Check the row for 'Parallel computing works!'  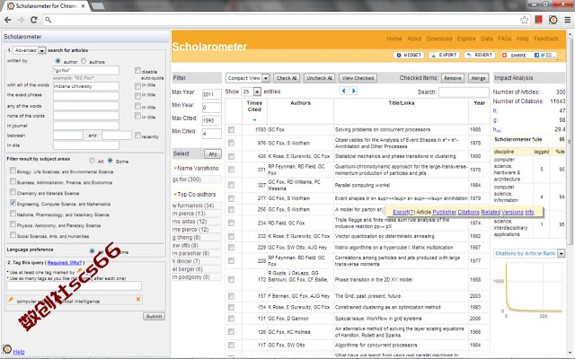coord(231,185)
